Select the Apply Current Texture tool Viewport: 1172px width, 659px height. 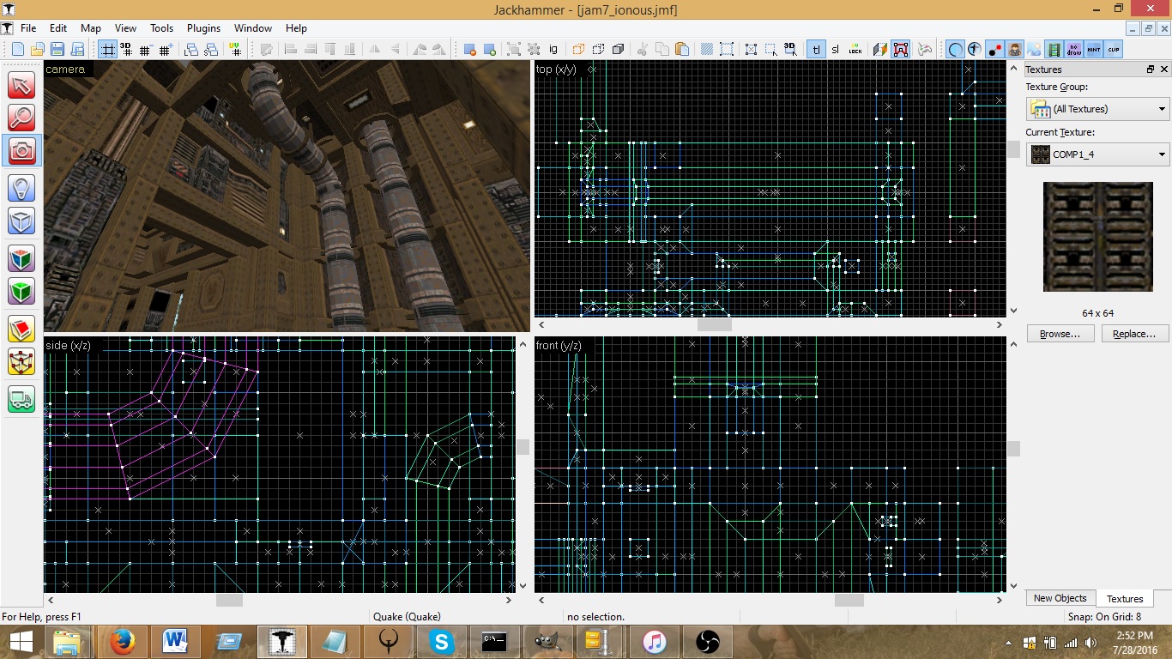coord(21,291)
